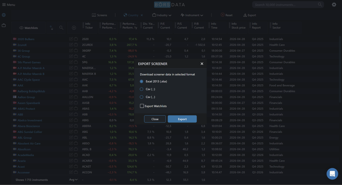Click the edit note icon for Absolicon
This screenshot has height=185, width=342.
click(x=71, y=149)
